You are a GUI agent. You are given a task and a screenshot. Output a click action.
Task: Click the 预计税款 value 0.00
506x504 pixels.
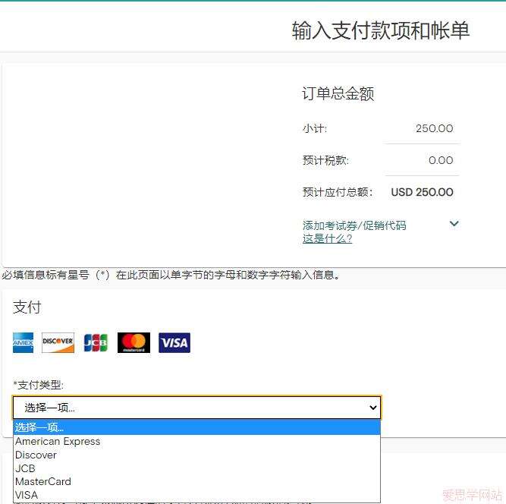440,160
